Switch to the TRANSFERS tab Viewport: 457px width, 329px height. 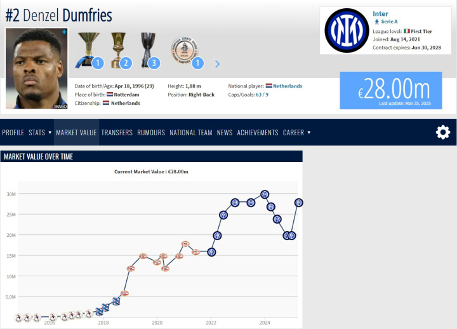(x=117, y=132)
